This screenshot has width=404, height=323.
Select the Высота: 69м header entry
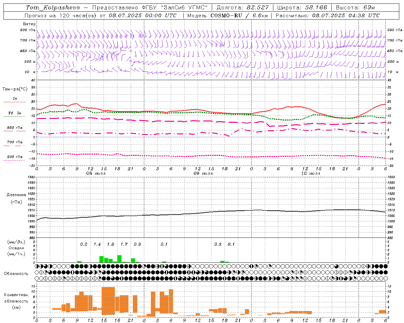coord(355,8)
